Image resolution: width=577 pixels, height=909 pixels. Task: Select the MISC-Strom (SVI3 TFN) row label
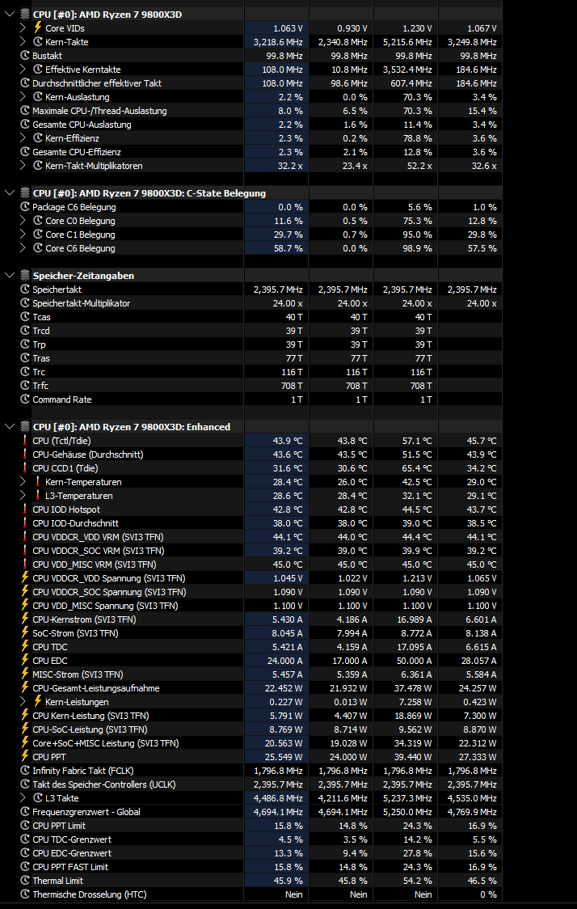(78, 674)
